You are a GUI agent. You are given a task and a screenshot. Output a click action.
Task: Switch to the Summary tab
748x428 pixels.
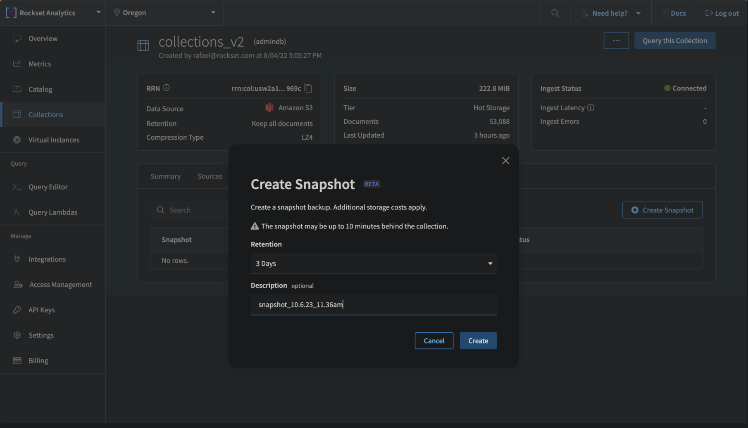coord(165,176)
